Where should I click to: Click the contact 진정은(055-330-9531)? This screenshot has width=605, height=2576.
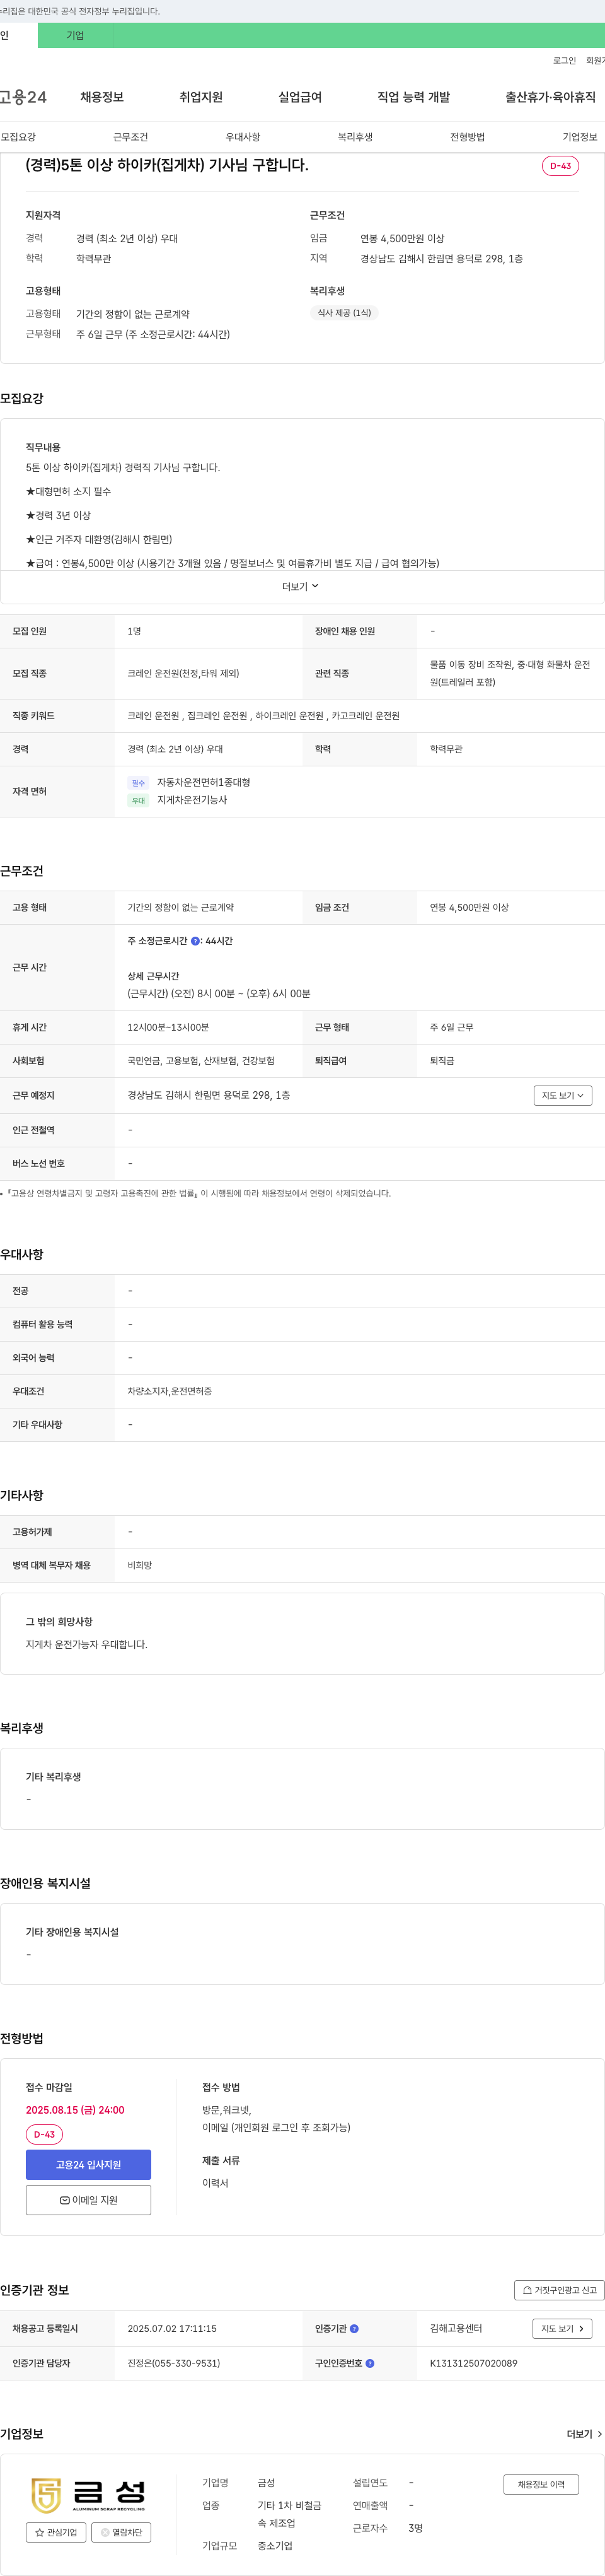(174, 2364)
